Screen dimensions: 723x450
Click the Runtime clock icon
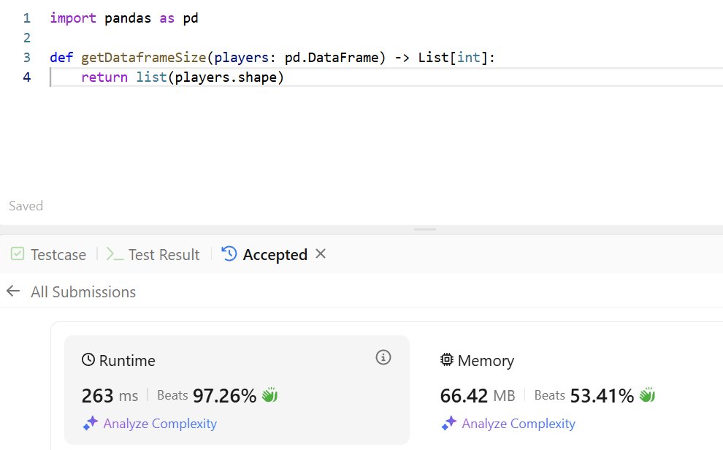click(88, 359)
